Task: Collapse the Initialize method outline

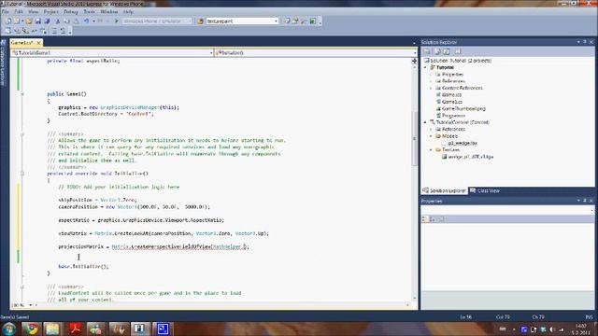Action: coord(22,174)
